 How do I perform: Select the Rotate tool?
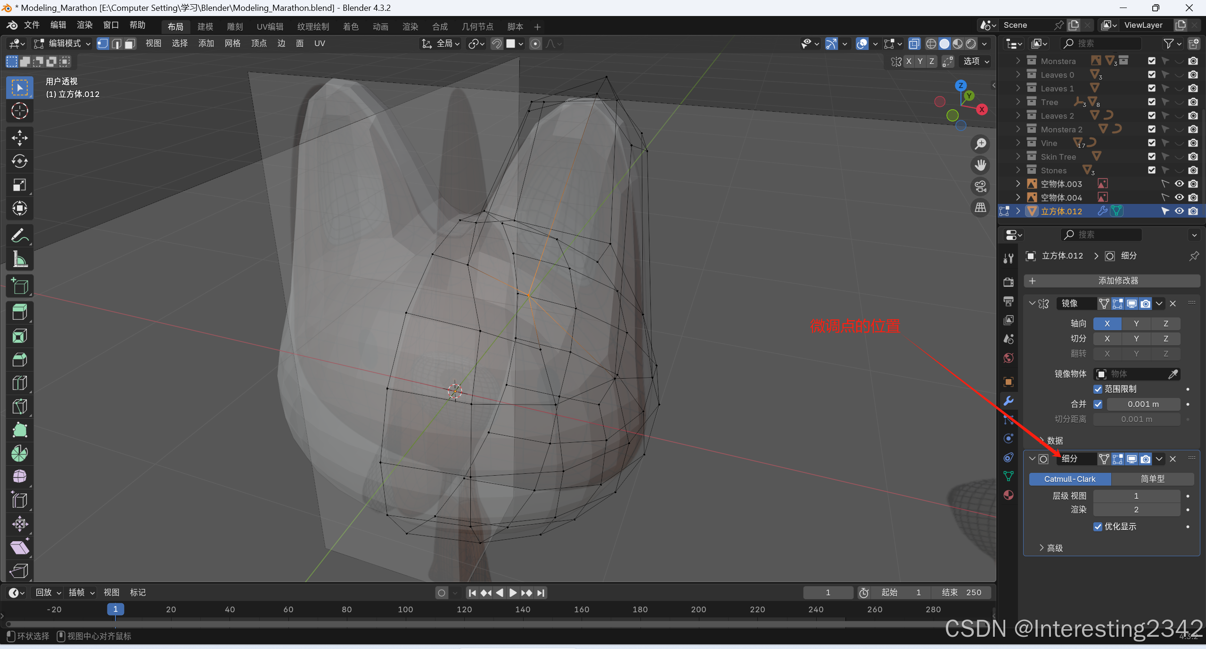19,161
